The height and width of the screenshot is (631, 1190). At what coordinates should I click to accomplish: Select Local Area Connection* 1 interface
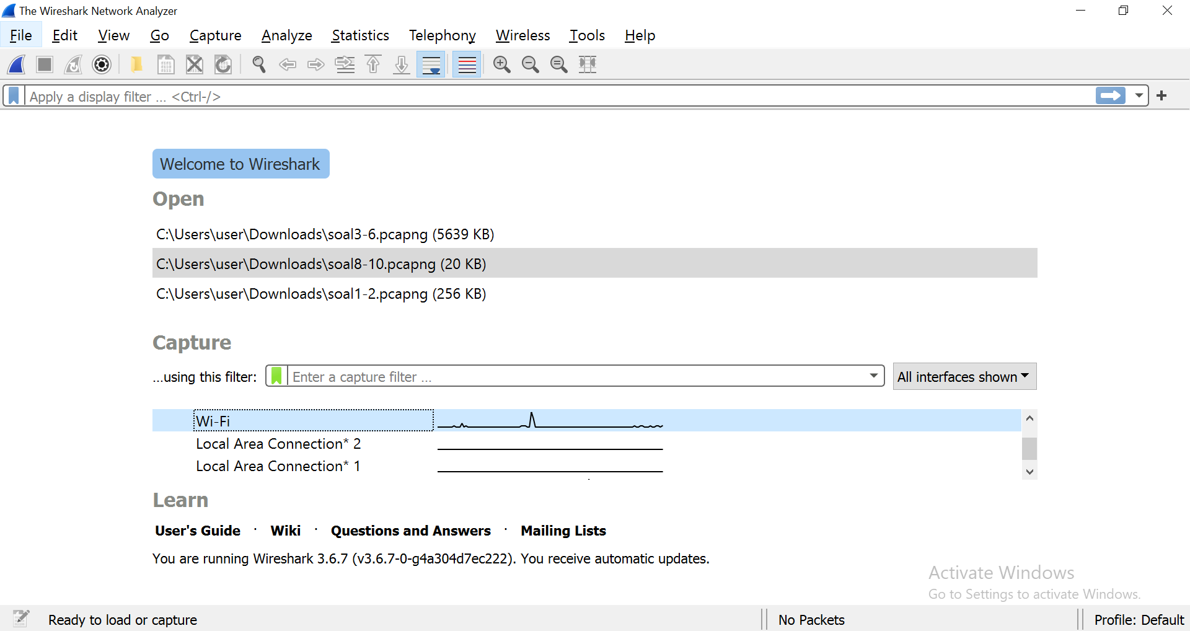[586, 466]
